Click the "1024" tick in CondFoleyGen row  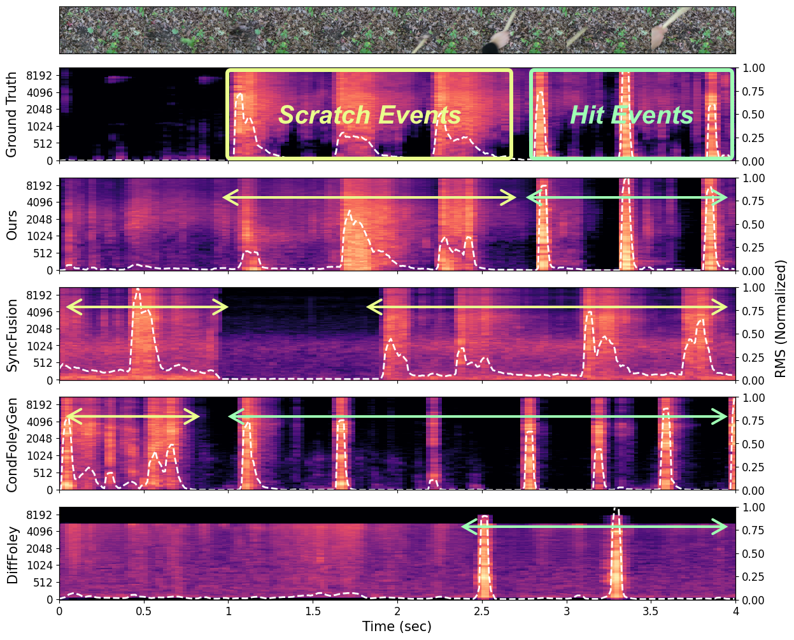click(x=41, y=456)
